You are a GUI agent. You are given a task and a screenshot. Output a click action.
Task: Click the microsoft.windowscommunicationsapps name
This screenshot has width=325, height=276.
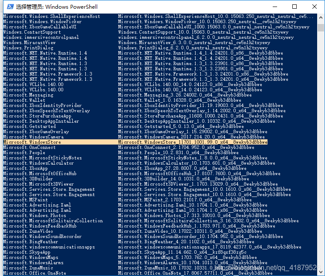click(x=49, y=247)
